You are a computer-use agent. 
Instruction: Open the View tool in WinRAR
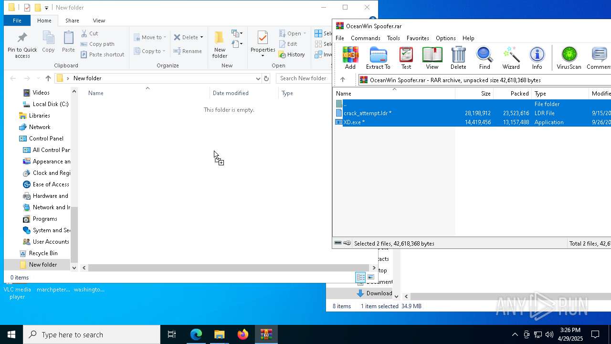pos(432,58)
